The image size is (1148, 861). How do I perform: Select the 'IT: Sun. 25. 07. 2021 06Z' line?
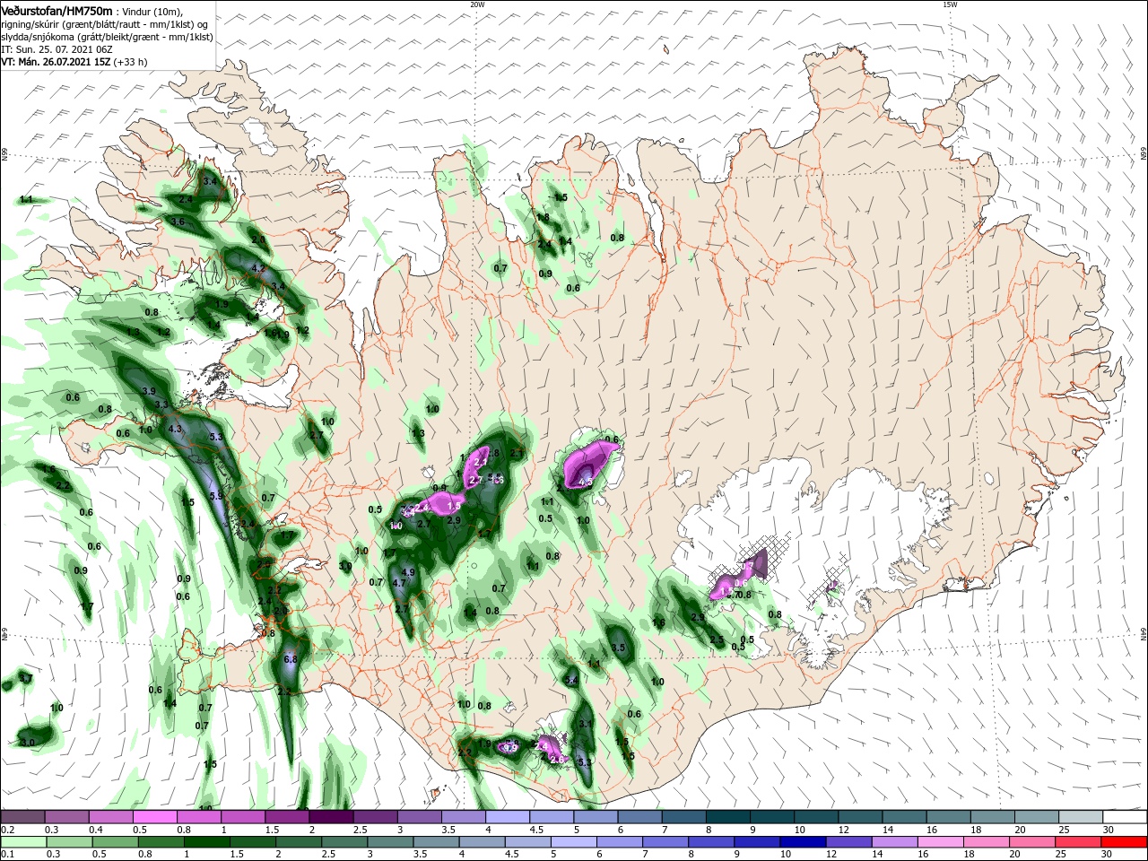[x=56, y=49]
